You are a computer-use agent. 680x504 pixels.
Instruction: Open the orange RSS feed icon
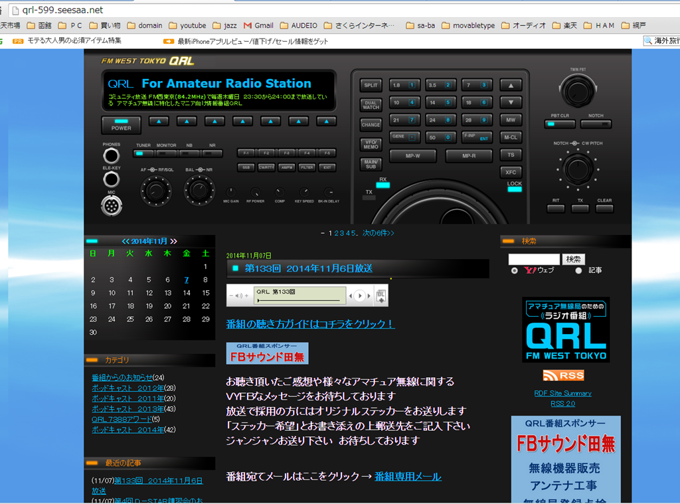(x=563, y=375)
